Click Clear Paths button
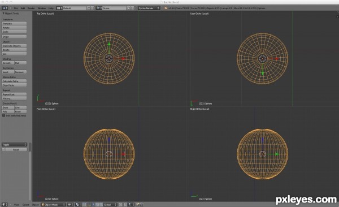Viewport: 339px width, 207px height. click(x=14, y=85)
